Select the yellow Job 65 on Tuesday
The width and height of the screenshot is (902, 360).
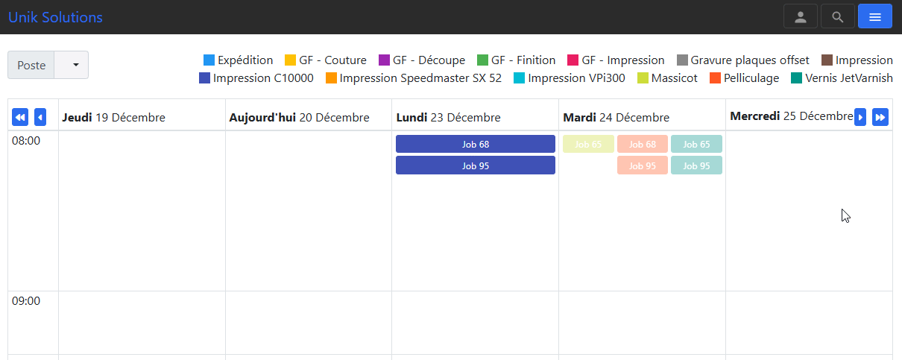point(588,144)
